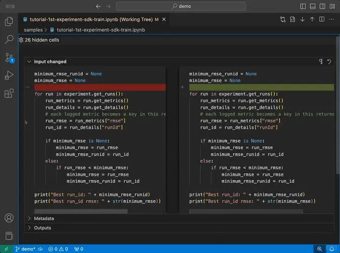Expand the Outputs section
The width and height of the screenshot is (340, 253).
29,228
